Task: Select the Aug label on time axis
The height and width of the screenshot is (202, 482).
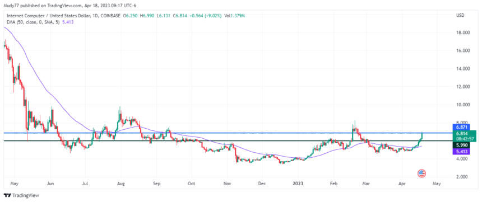Action: (121, 184)
